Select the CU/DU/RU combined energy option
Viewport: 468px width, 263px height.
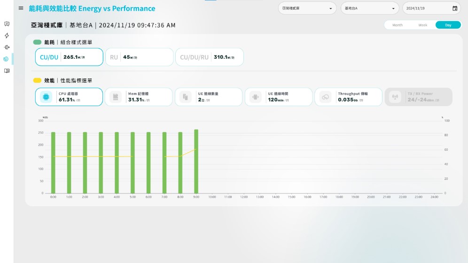(209, 57)
